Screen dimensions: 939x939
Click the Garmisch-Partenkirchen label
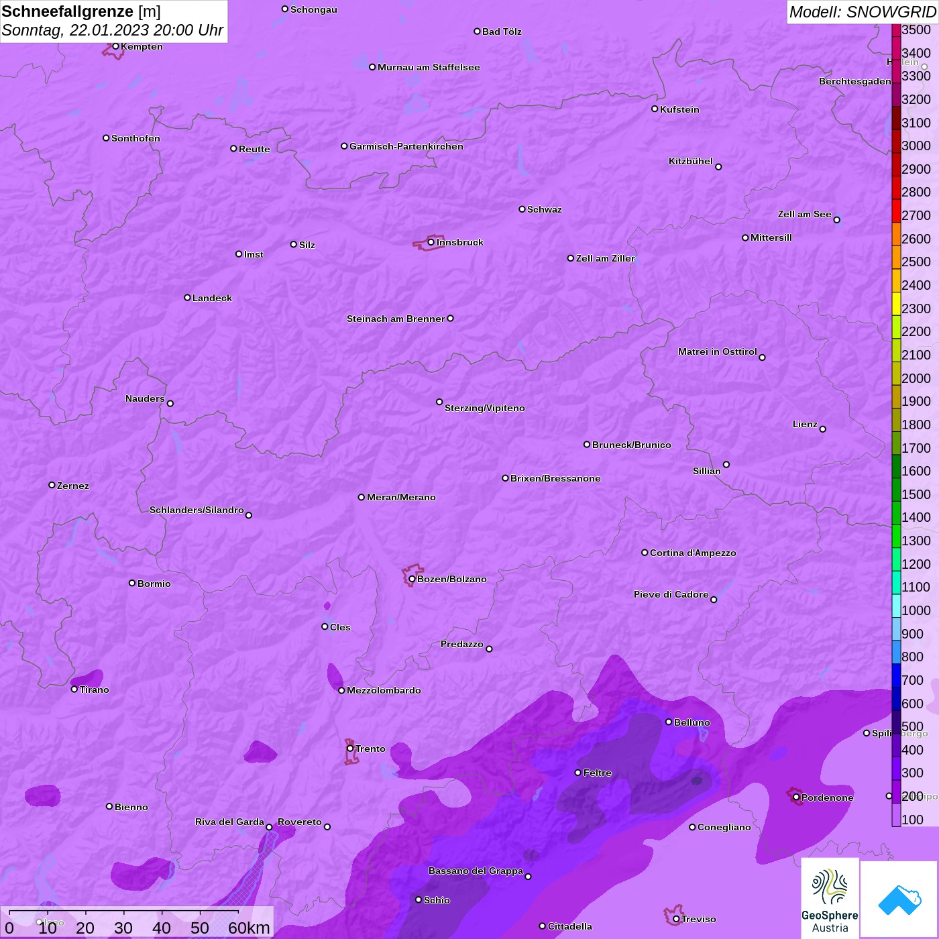(x=406, y=146)
